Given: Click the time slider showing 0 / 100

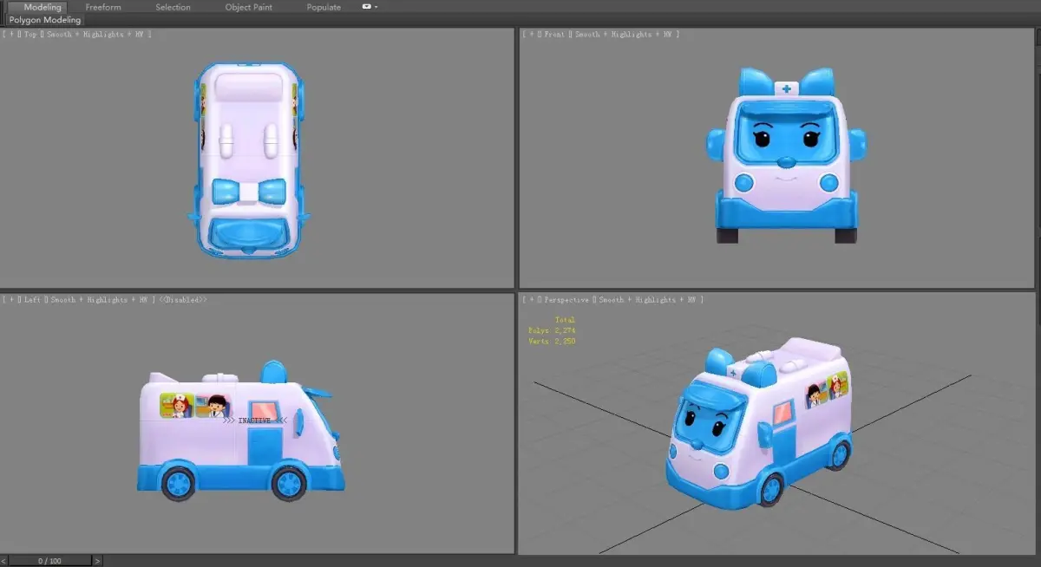Looking at the screenshot, I should coord(49,561).
